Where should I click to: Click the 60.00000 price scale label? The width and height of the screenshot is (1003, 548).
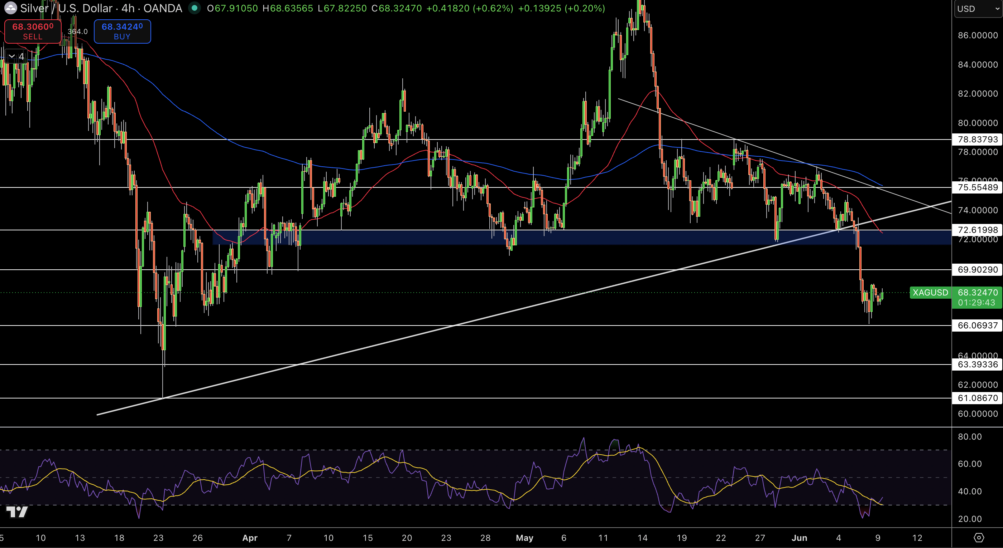click(977, 414)
